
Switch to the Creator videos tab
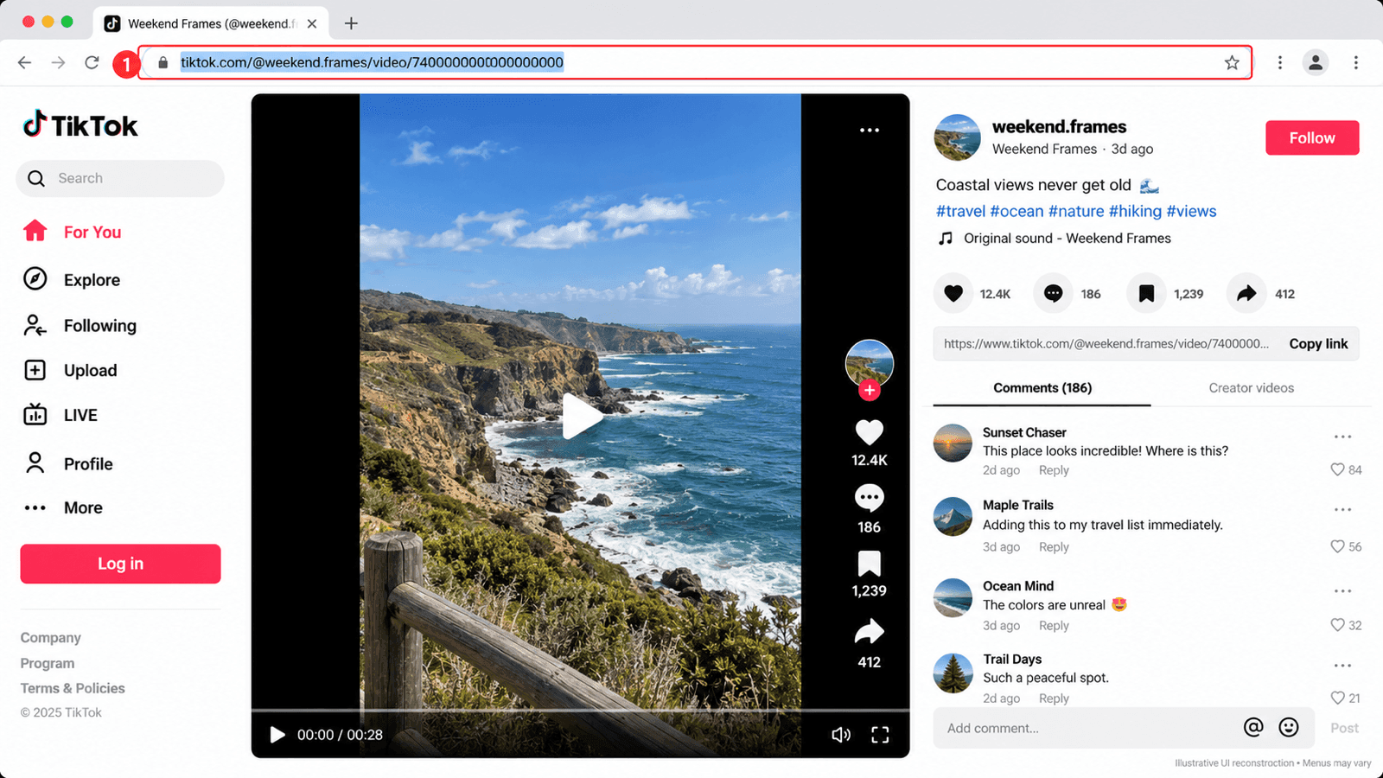point(1251,388)
